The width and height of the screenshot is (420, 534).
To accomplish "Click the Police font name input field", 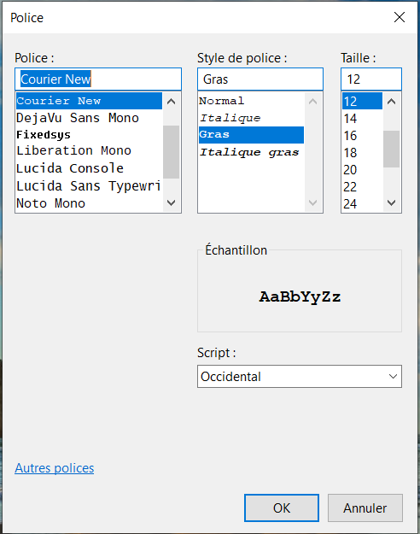I will pos(98,79).
